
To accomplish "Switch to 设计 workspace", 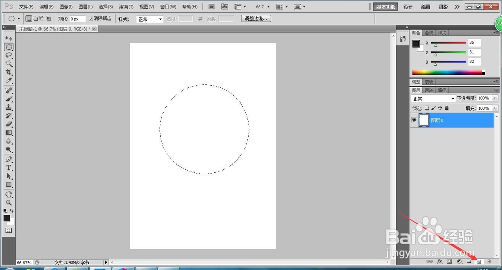I will click(x=408, y=7).
